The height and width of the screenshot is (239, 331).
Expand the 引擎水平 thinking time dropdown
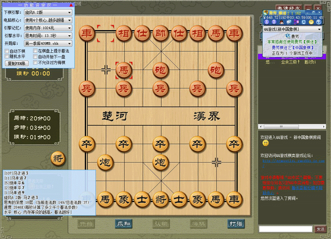48,35
